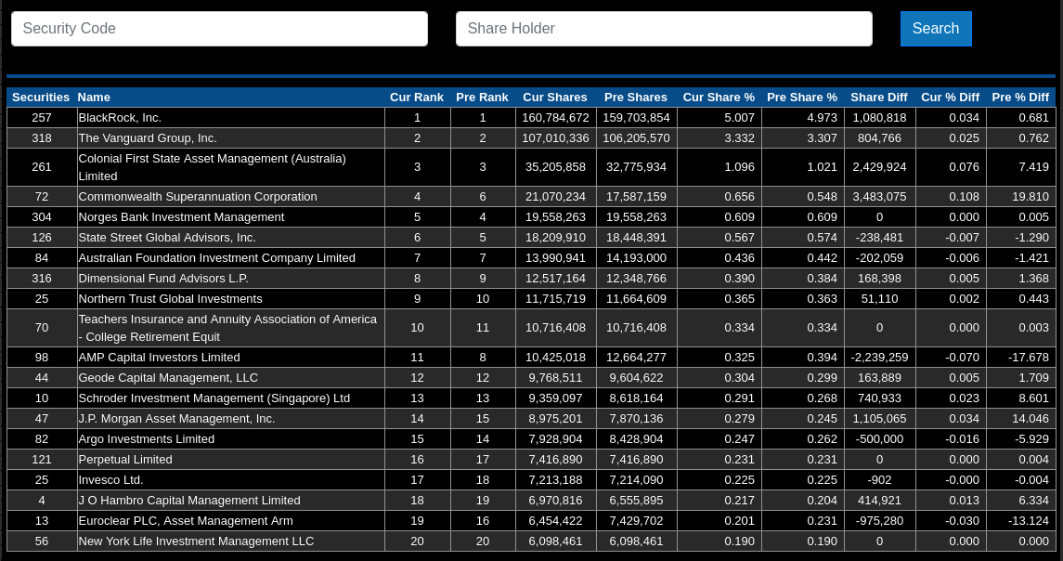This screenshot has height=561, width=1063.
Task: Click the Security Code input field
Action: pos(219,29)
